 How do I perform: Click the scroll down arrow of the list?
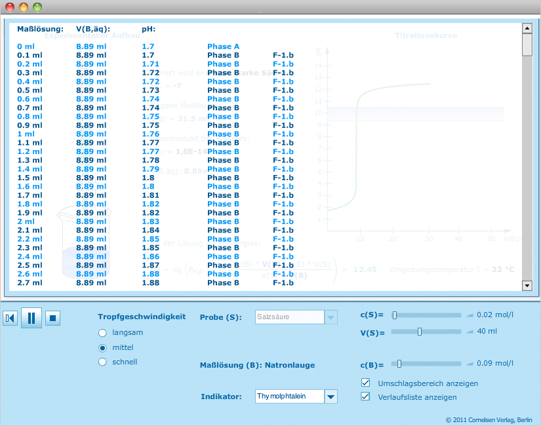pyautogui.click(x=527, y=285)
